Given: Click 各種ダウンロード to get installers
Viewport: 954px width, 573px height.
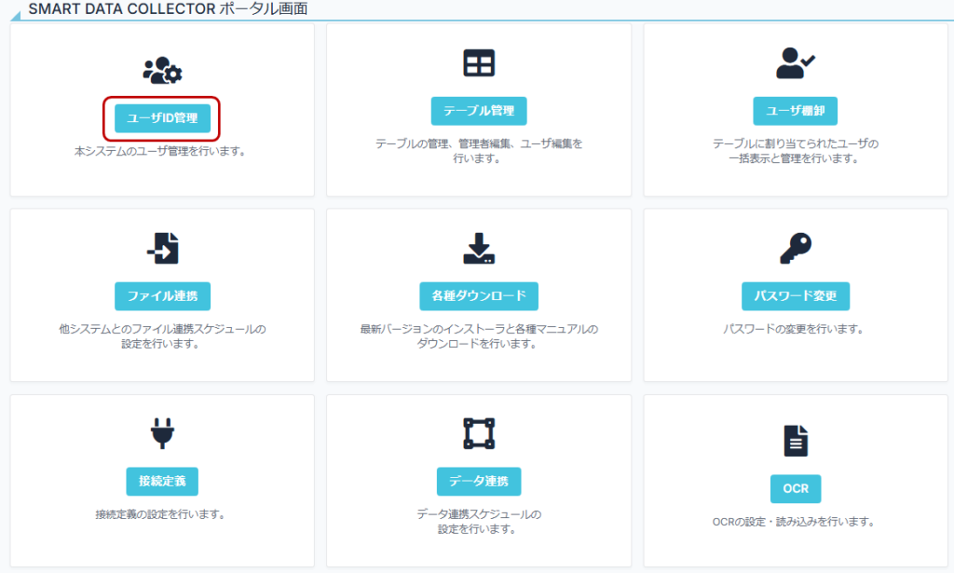Looking at the screenshot, I should tap(477, 296).
